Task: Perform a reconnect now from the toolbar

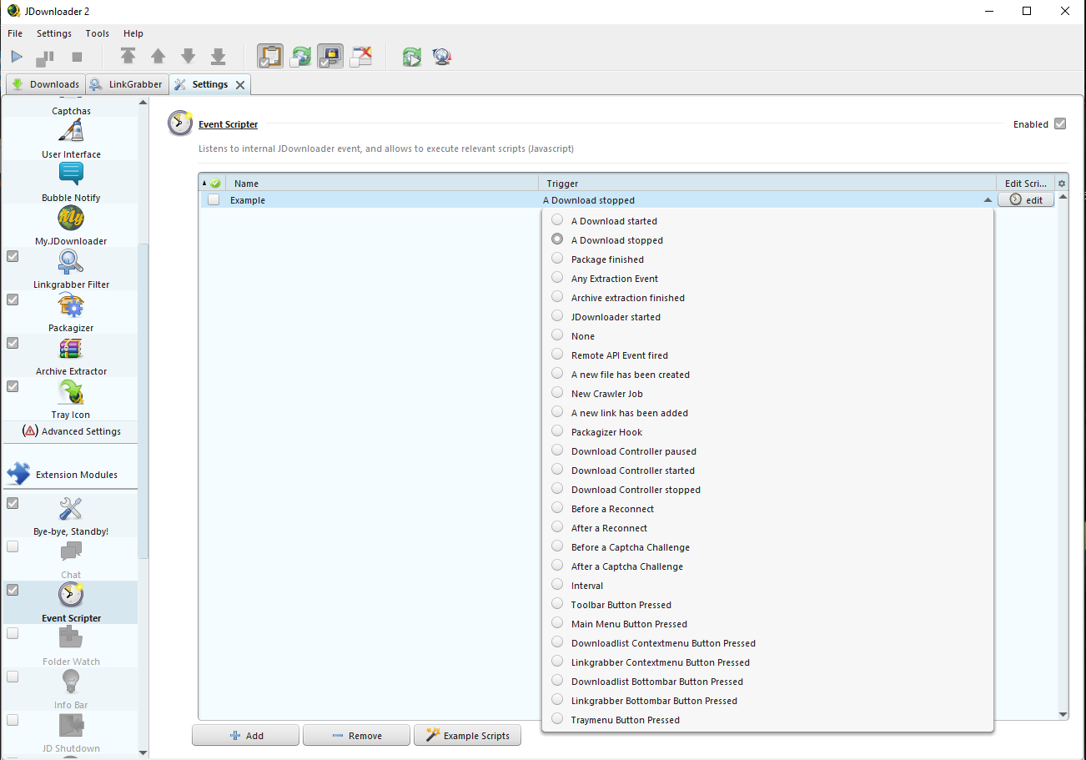Action: pyautogui.click(x=412, y=57)
